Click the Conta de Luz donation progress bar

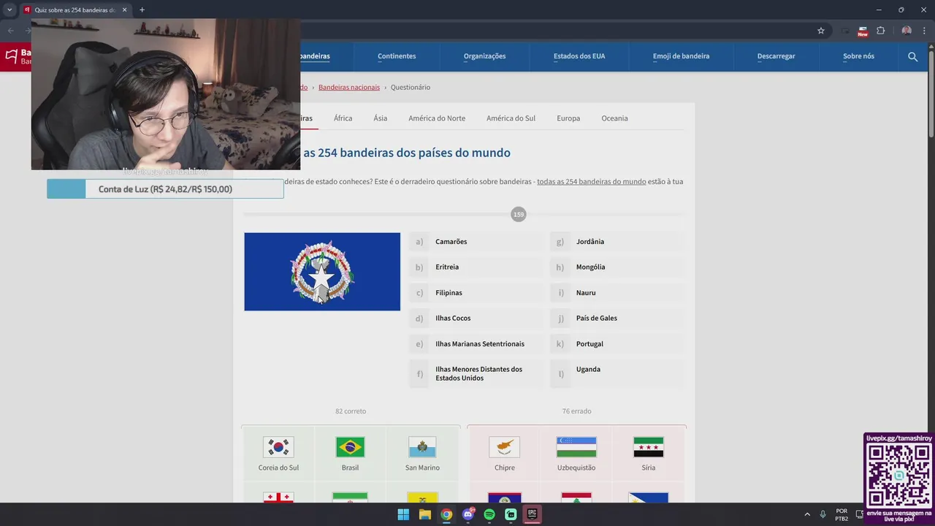tap(165, 189)
